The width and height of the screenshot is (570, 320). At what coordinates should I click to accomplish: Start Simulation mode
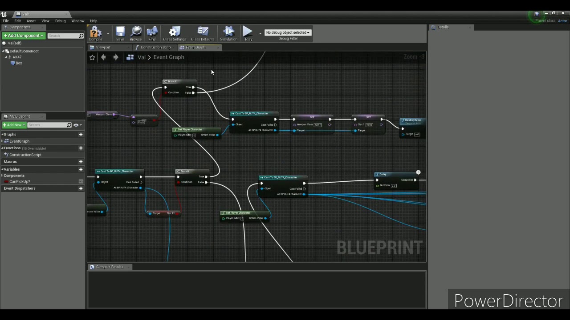228,33
